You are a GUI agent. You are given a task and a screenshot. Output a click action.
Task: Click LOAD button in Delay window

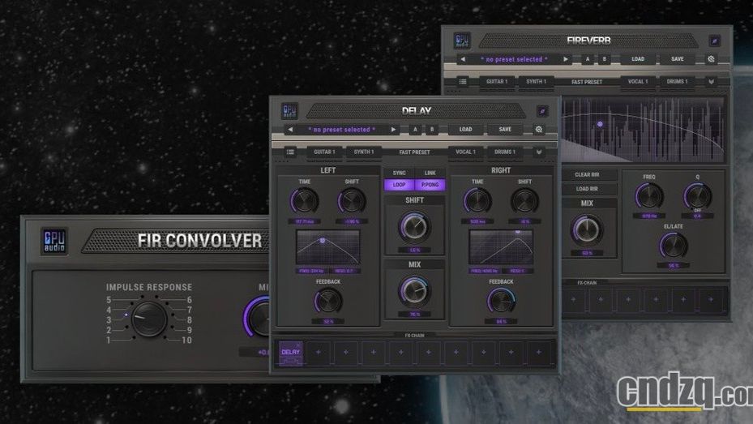point(465,129)
